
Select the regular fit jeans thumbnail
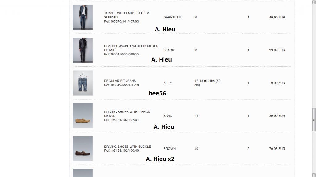(x=82, y=83)
